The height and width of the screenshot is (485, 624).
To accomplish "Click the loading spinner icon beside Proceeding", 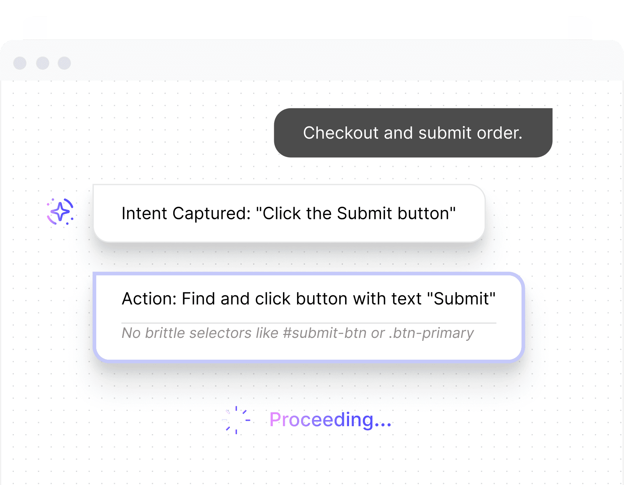I will coord(236,420).
